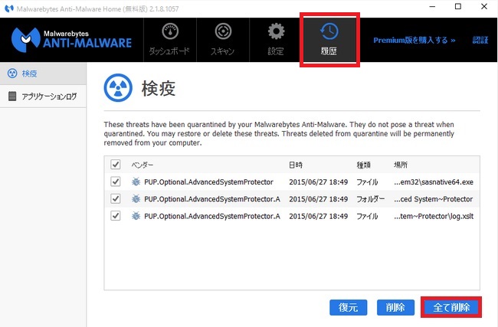Viewport: 498px width, 327px height.
Task: Click bug icon for System~Protector folder row
Action: (x=136, y=199)
